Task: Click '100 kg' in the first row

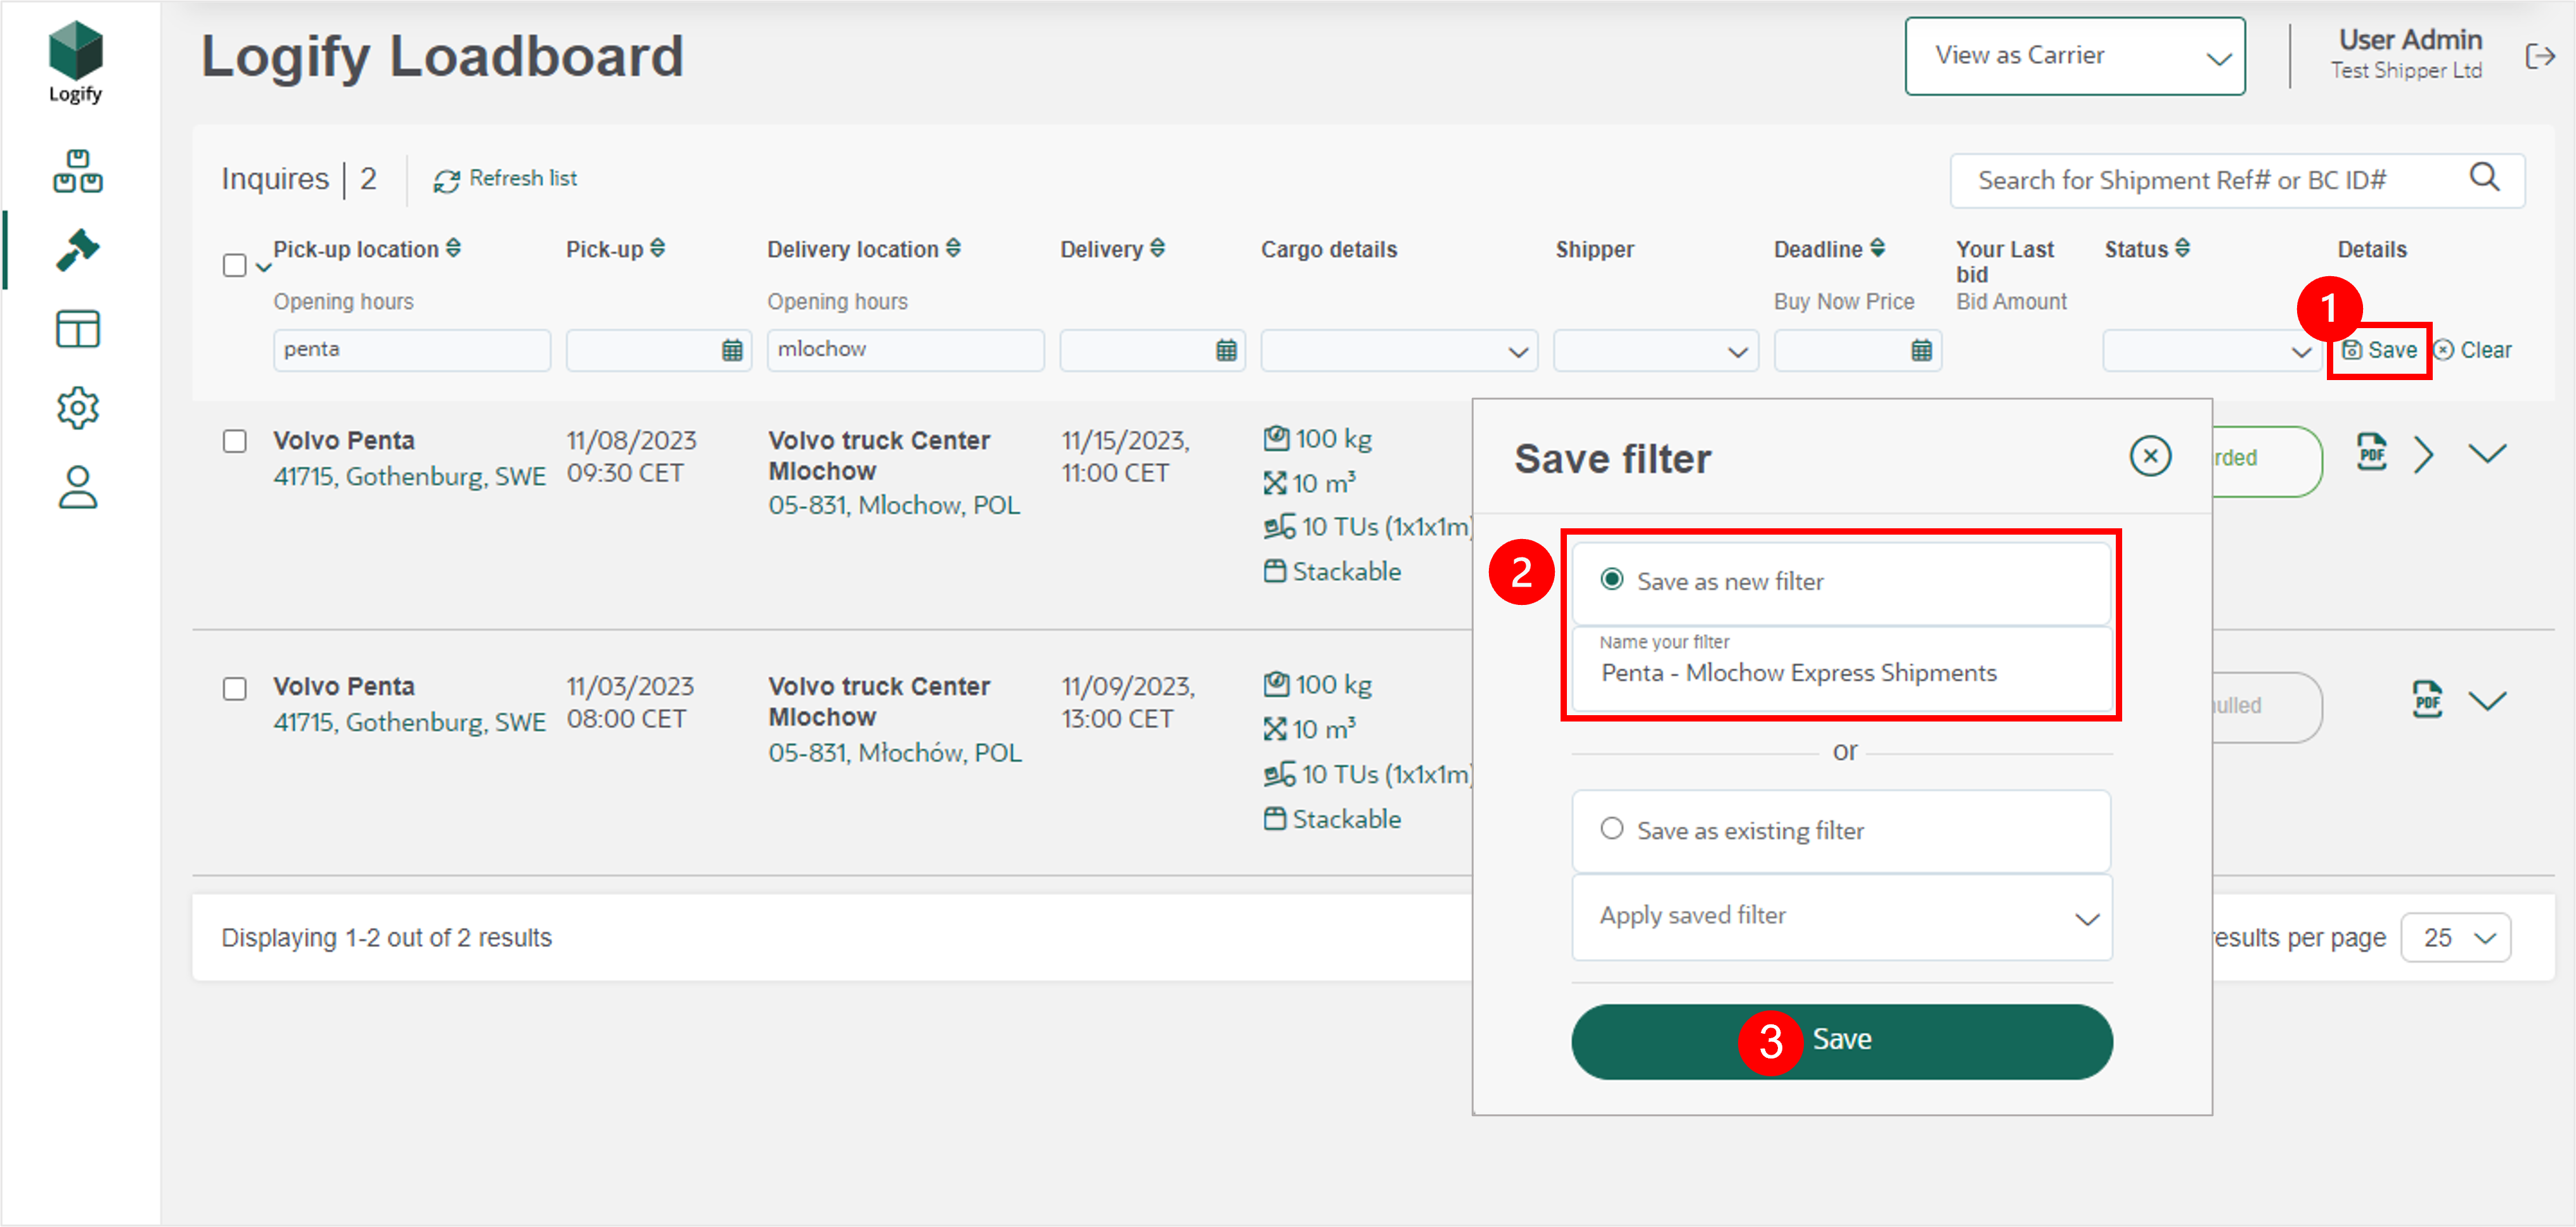Action: (1333, 438)
